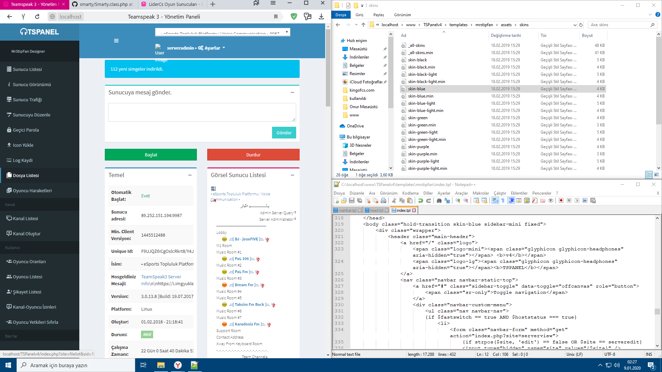Click the New file icon in Notepad++
This screenshot has height=372, width=662.
click(x=336, y=200)
